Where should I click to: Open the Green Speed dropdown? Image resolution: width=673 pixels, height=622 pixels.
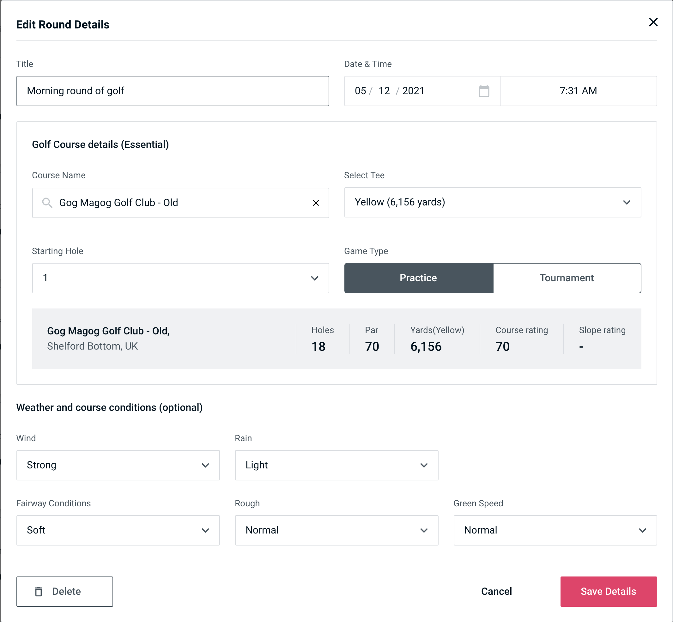click(555, 531)
